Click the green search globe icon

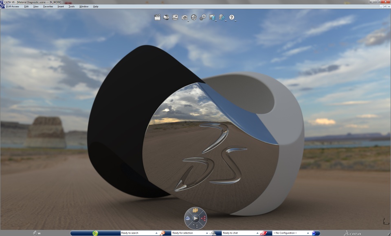pos(95,233)
